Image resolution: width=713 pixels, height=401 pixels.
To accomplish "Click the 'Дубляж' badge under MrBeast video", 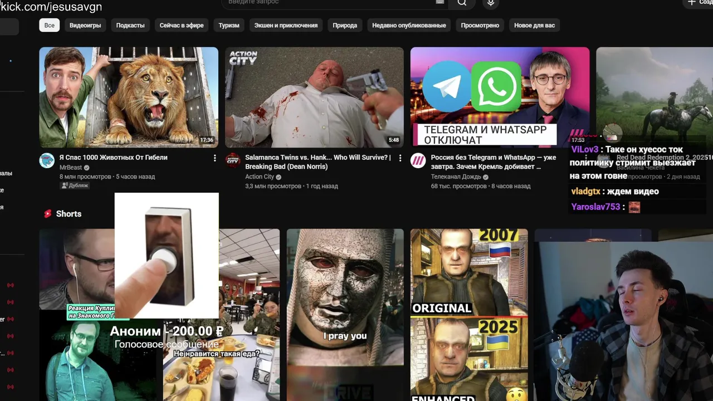I will pyautogui.click(x=75, y=185).
